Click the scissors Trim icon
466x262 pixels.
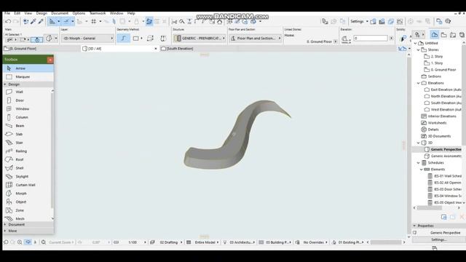click(174, 21)
